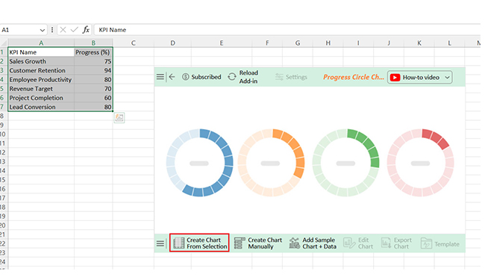The width and height of the screenshot is (485, 277).
Task: Open hamburger menu in add-in bottom bar
Action: click(x=160, y=244)
